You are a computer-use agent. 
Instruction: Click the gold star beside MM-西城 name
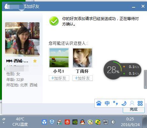pos(35,61)
